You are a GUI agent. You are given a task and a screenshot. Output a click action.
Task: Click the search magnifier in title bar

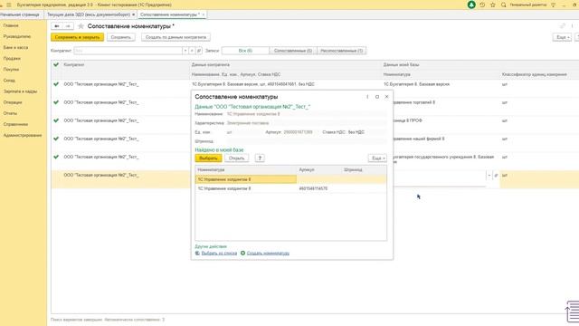503,5
